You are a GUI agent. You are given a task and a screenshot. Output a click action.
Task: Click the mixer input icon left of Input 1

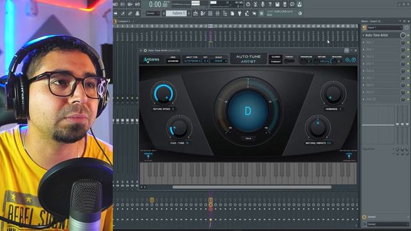(x=364, y=27)
